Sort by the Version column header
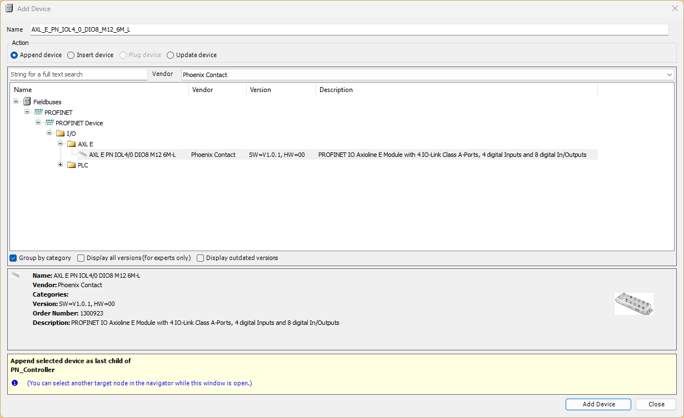 tap(281, 90)
